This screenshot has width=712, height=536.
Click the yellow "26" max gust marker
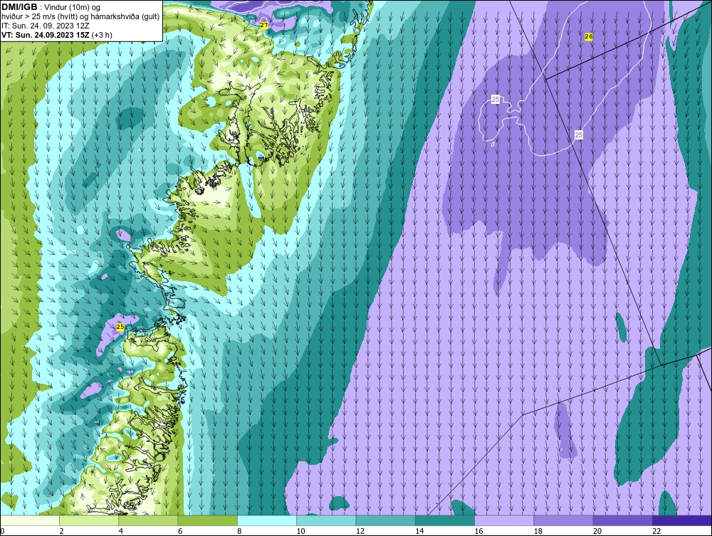pyautogui.click(x=589, y=36)
